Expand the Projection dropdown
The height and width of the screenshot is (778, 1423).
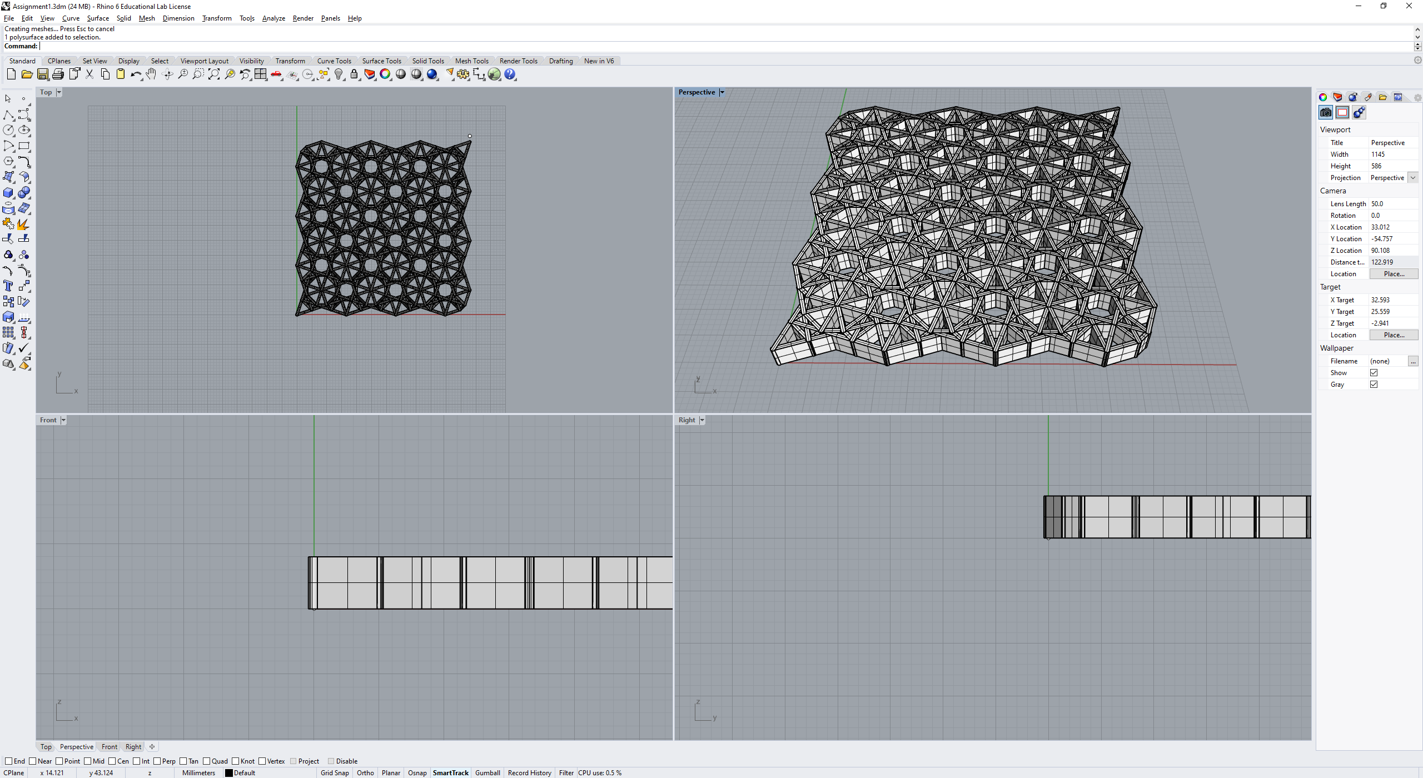coord(1413,178)
